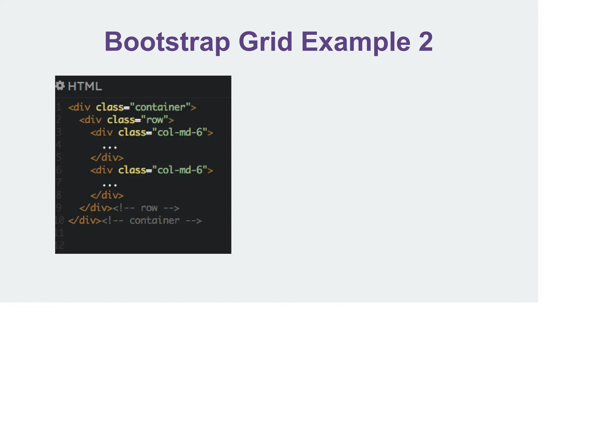The height and width of the screenshot is (448, 598).
Task: Click the ellipsis on line 4
Action: coord(110,147)
